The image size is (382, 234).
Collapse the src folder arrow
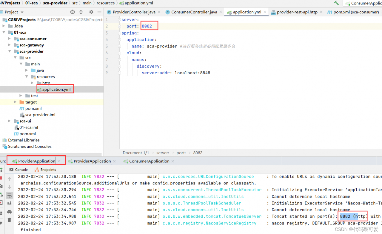(15, 58)
